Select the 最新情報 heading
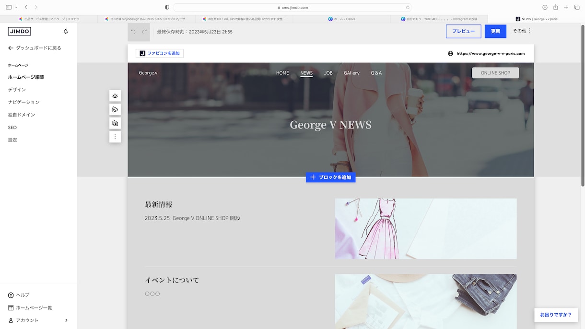This screenshot has width=585, height=329. tap(158, 204)
